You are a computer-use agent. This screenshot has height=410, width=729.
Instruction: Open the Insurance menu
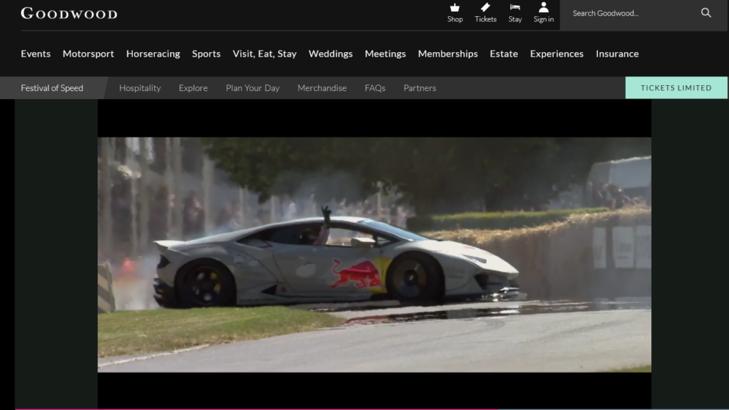click(x=618, y=54)
